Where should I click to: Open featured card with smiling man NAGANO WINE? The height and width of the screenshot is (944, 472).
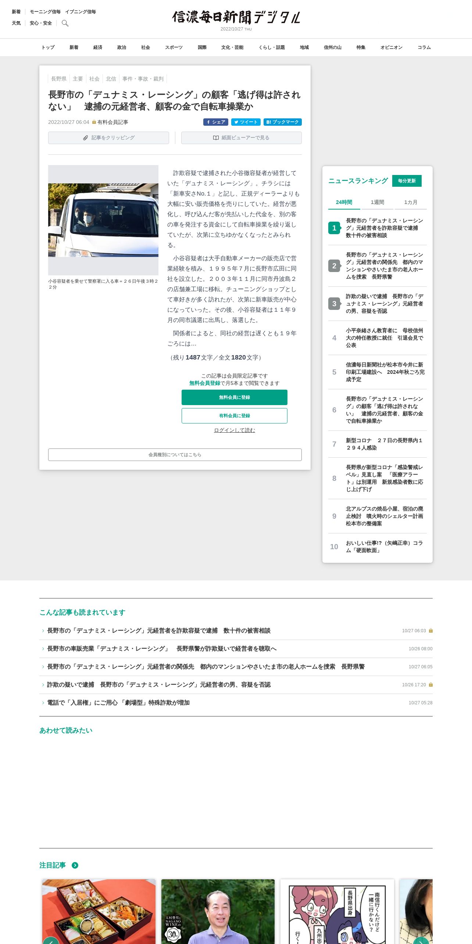pyautogui.click(x=218, y=912)
